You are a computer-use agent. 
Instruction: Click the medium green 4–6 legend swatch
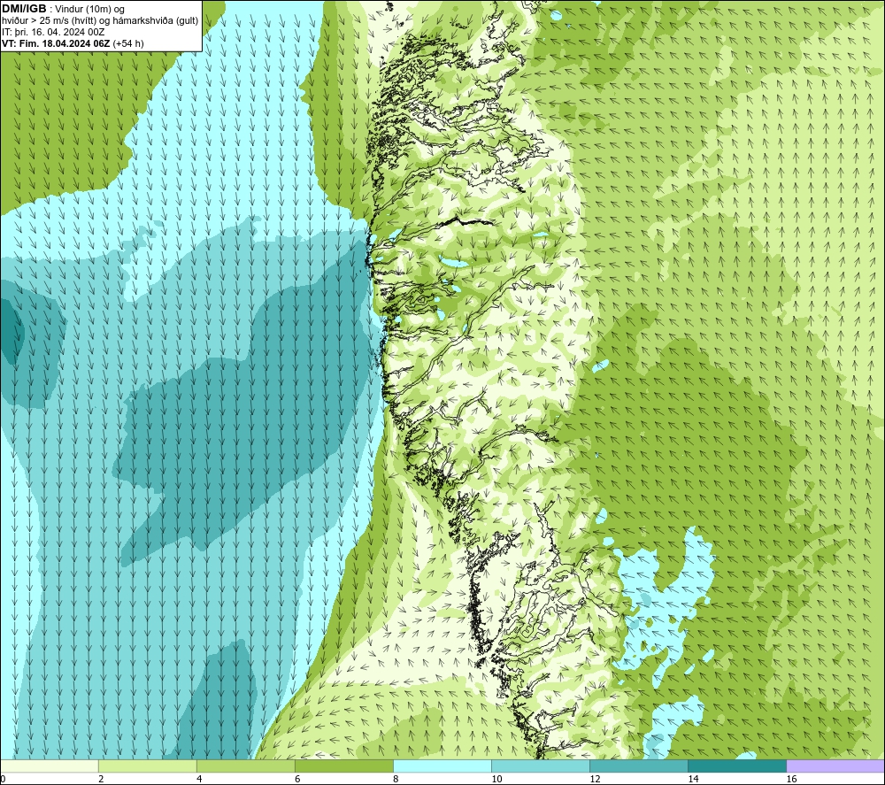click(246, 766)
